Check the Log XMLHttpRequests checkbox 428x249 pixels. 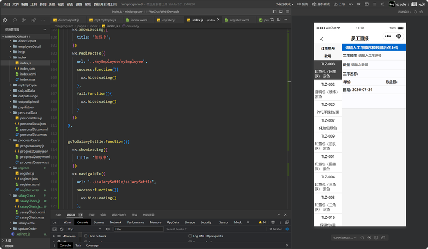click(x=190, y=236)
